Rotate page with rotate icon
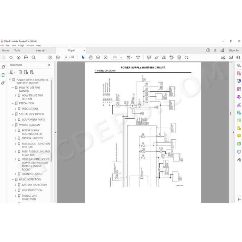 (x=186, y=57)
